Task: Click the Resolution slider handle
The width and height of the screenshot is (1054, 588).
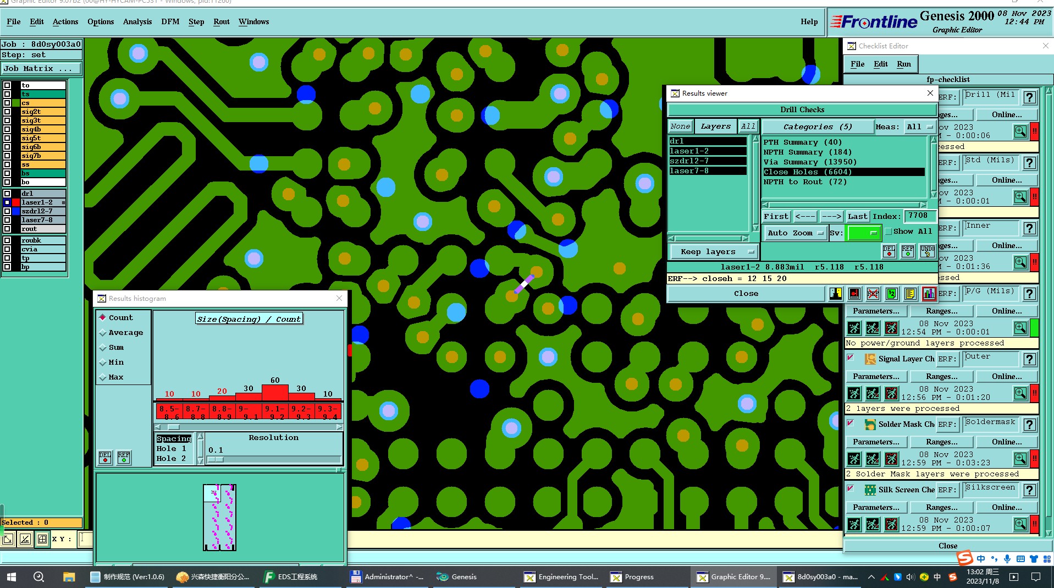Action: [216, 459]
